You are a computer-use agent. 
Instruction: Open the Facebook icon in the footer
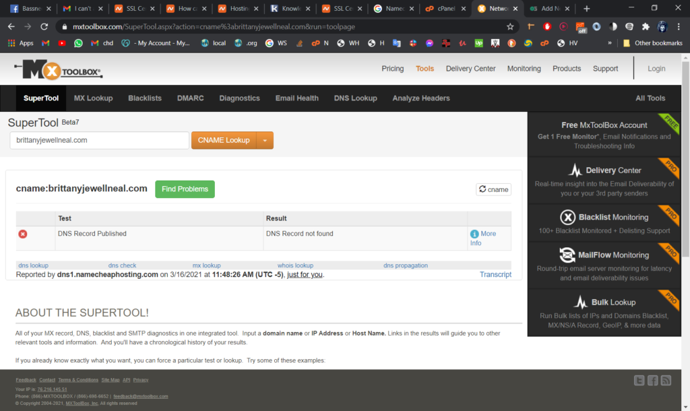[652, 381]
